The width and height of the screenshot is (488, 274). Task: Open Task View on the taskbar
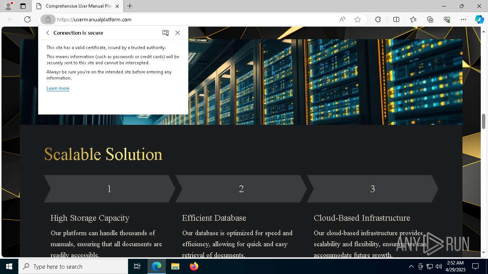[x=137, y=266]
